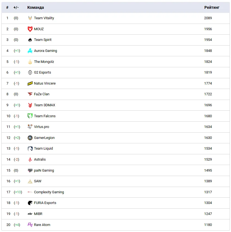Click the G2 Esports samurai logo

point(30,72)
